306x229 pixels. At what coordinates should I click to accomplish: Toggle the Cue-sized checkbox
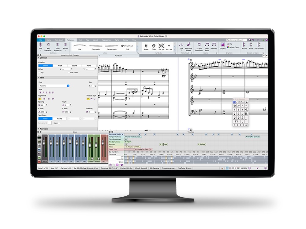(x=69, y=73)
